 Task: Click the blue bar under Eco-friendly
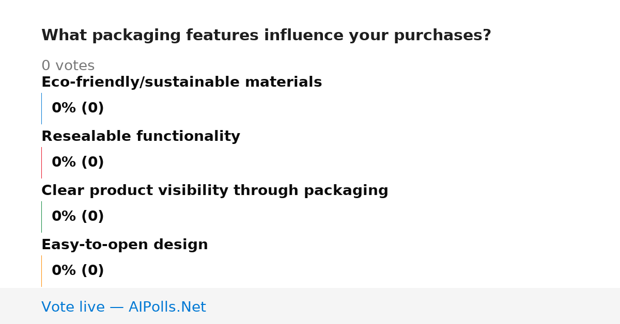click(x=41, y=108)
